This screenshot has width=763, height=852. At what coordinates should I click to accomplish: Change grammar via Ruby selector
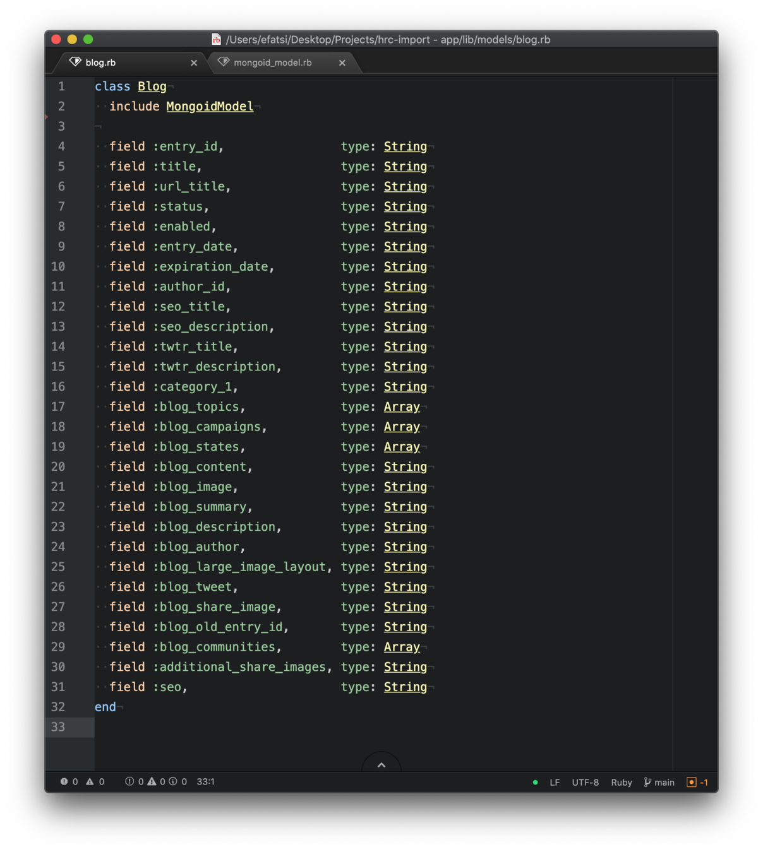point(622,782)
